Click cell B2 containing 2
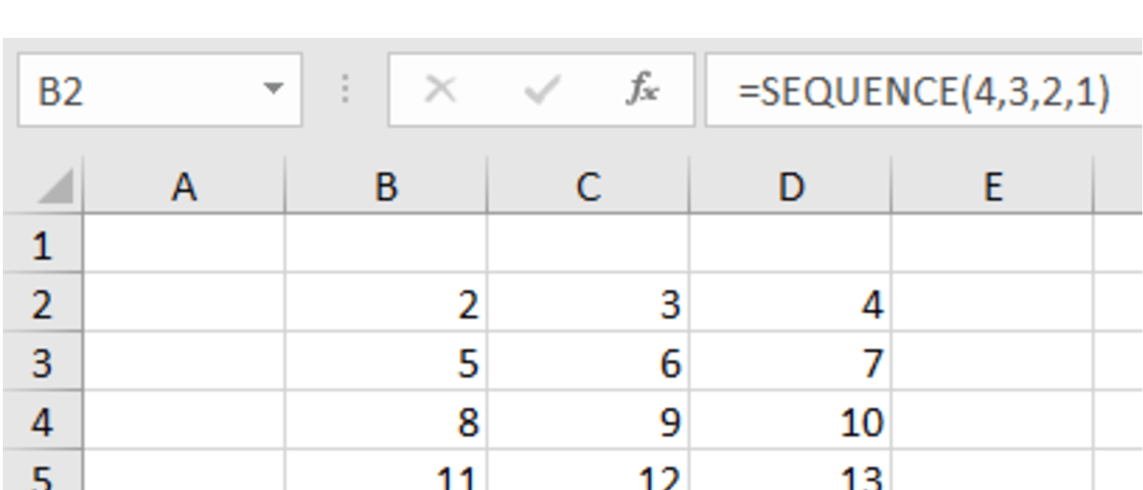The image size is (1143, 490). 386,304
